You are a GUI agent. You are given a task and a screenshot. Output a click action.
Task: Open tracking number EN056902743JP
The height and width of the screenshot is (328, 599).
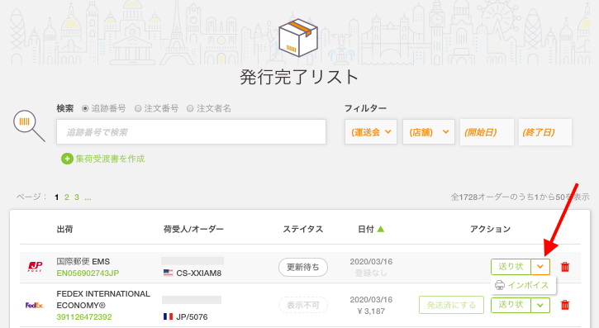(x=88, y=273)
